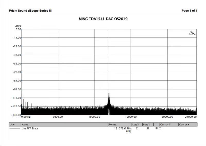The image size is (206, 146).
Task: Click the -42.00 Y-axis label
Action: click(17, 55)
